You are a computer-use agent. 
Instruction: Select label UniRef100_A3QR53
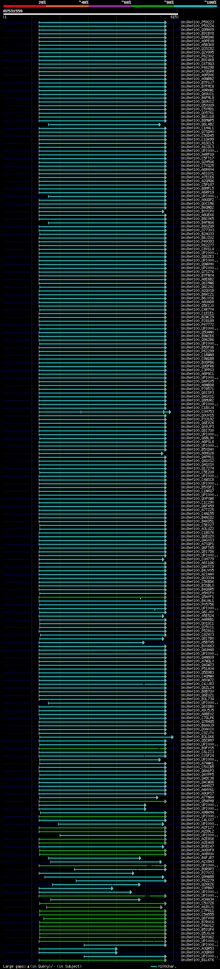pyautogui.click(x=197, y=949)
